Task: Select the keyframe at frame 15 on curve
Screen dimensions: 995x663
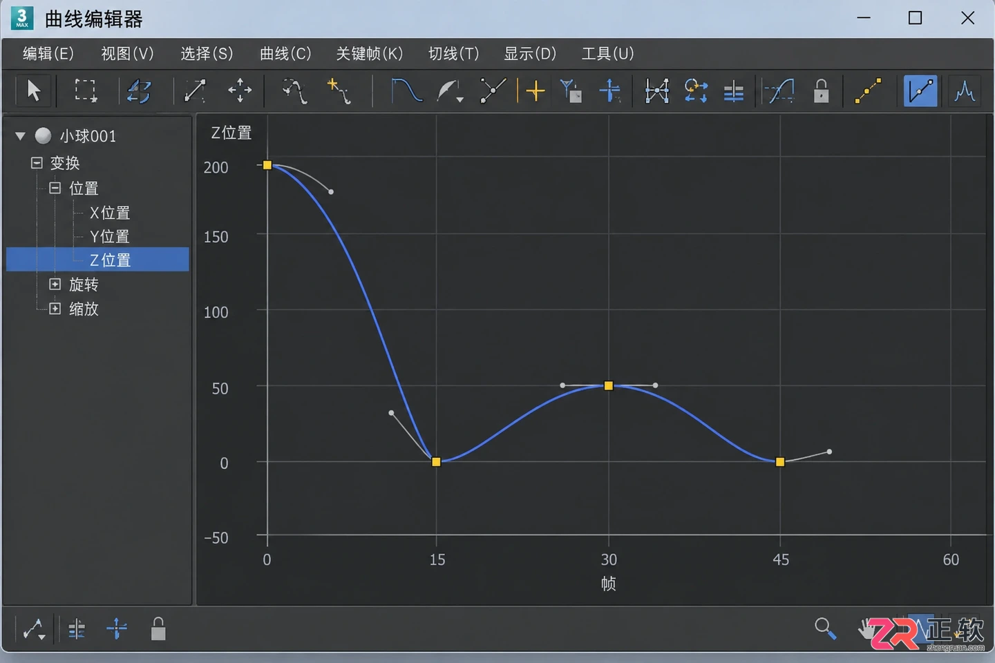Action: [x=436, y=462]
